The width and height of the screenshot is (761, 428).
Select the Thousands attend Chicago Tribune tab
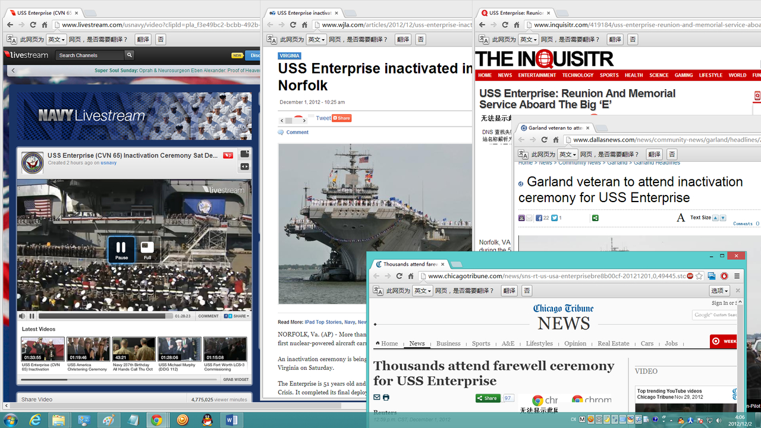[409, 264]
